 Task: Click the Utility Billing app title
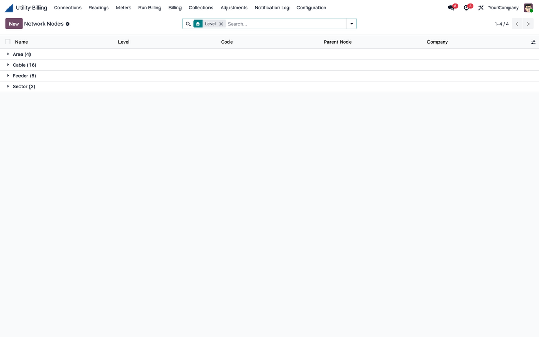(31, 7)
